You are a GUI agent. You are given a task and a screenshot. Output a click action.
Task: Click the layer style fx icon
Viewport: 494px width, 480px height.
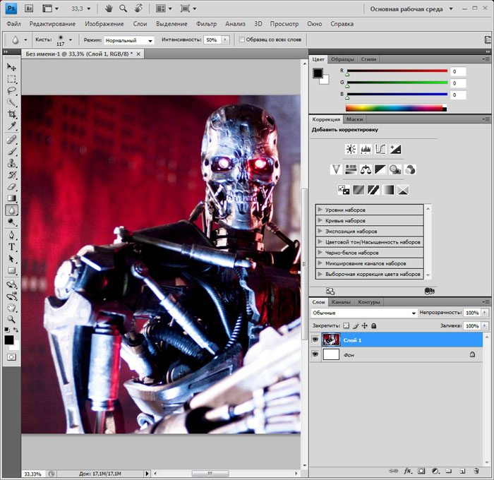click(407, 470)
